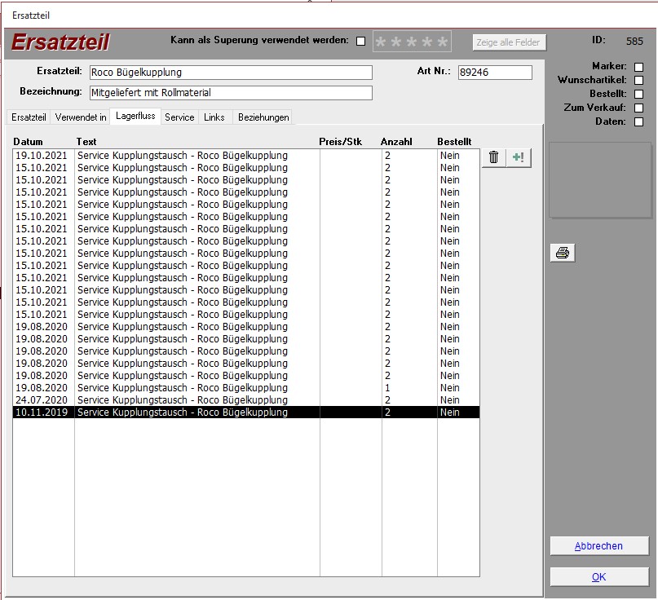Enable the Zum Verkauf checkbox
658x600 pixels.
[638, 108]
